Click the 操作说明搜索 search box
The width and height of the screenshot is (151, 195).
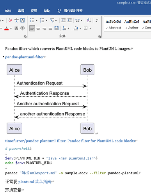[x=73, y=11]
